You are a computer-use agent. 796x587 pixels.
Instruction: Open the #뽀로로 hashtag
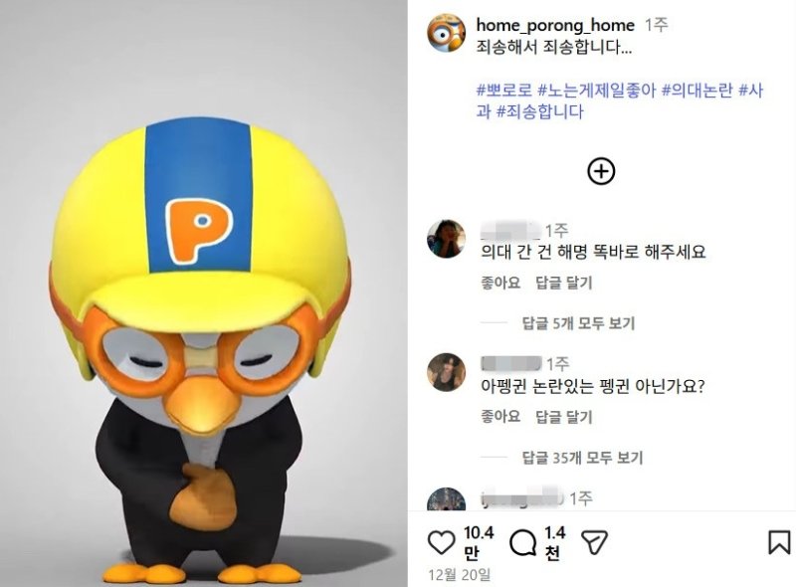coord(504,91)
